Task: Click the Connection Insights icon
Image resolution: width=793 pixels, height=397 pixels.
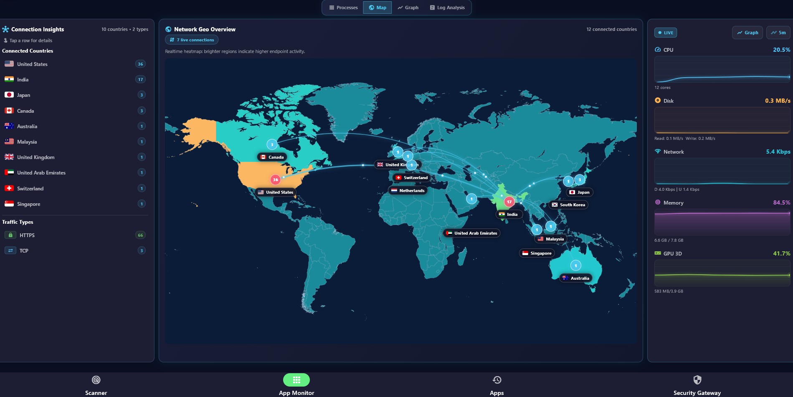Action: 5,29
